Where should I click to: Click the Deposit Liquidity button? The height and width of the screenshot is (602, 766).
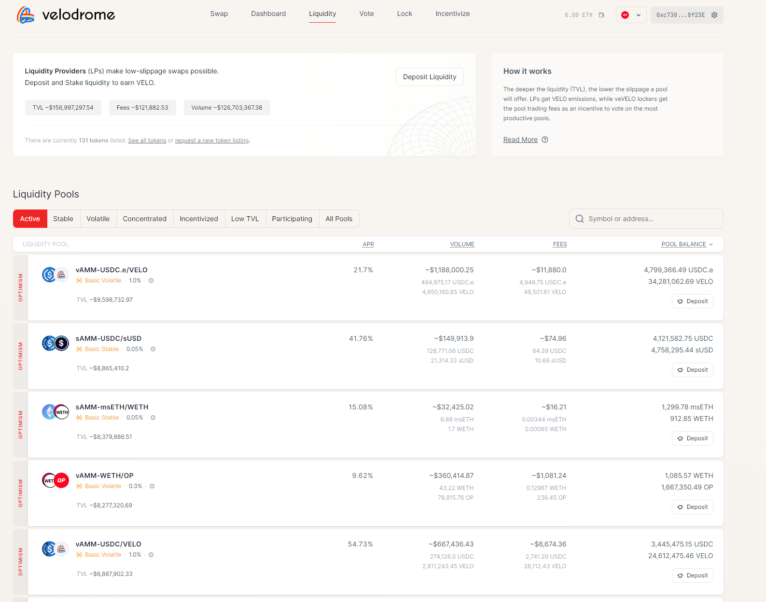click(430, 77)
